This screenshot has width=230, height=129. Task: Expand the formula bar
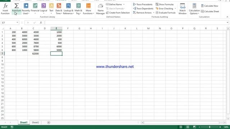[227, 23]
